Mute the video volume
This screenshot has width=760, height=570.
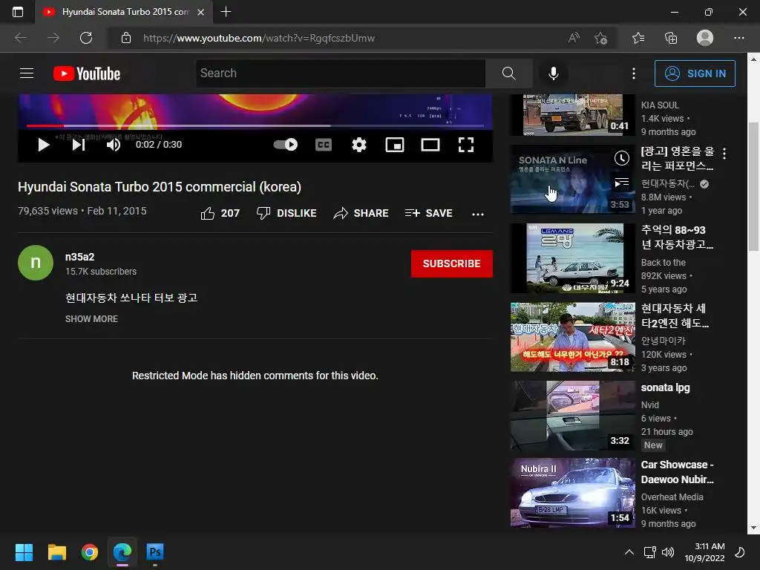tap(114, 145)
